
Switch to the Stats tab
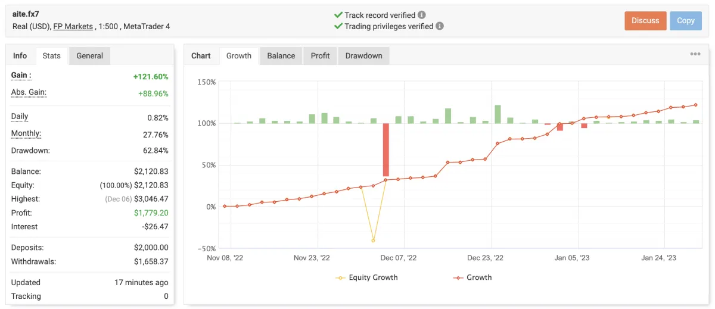tap(51, 56)
